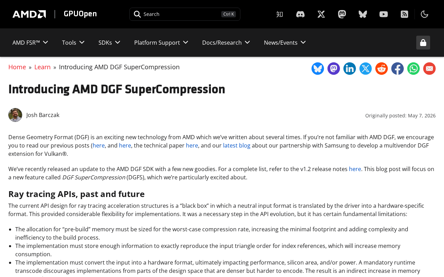Image resolution: width=444 pixels, height=277 pixels.
Task: Share article on Bluesky
Action: pyautogui.click(x=318, y=69)
